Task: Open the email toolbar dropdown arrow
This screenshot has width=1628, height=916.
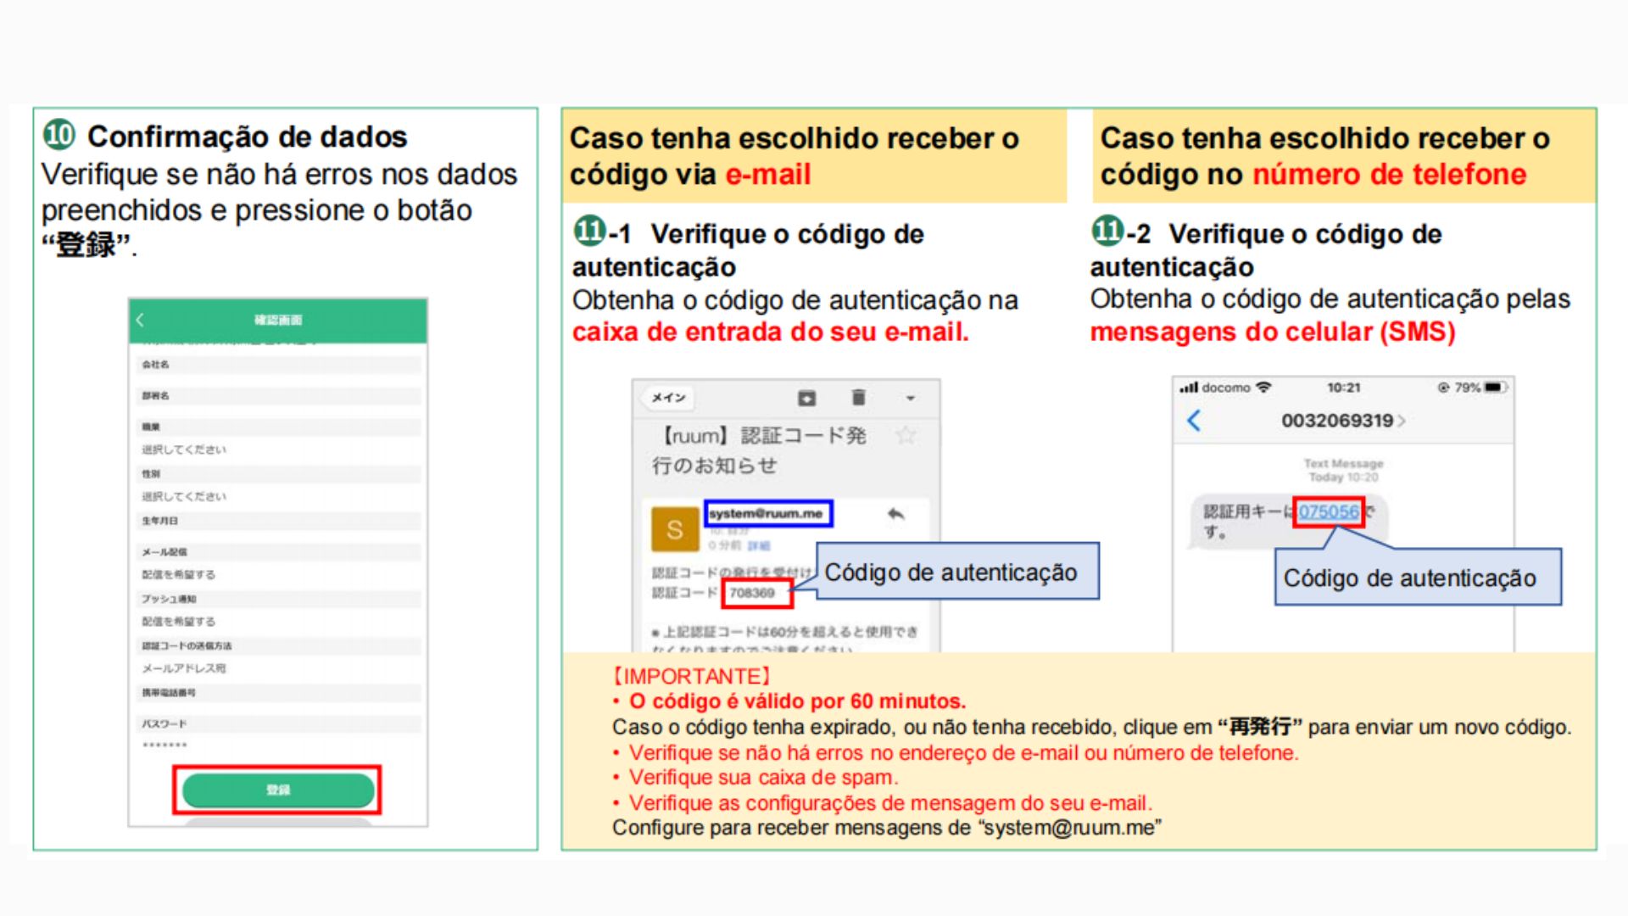Action: pos(910,398)
